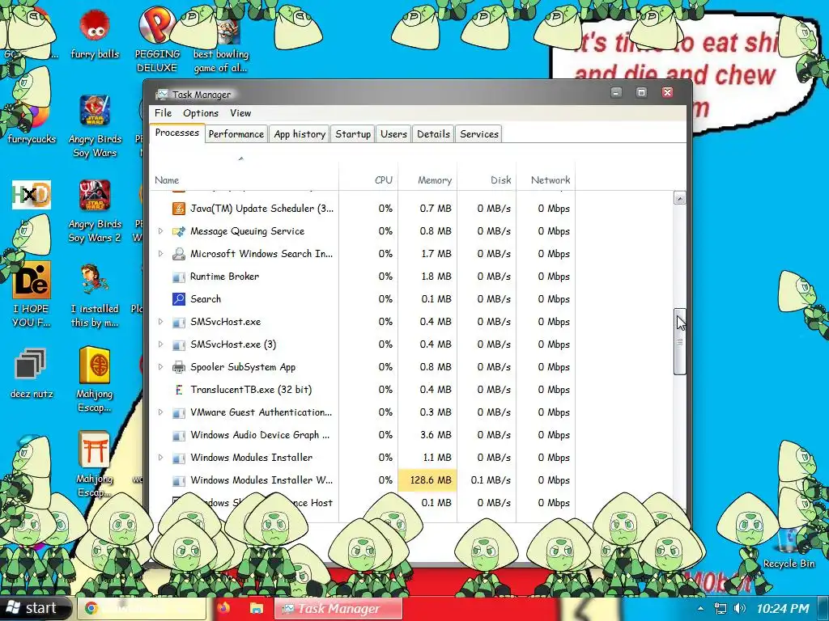Click the scrollbar up arrow
This screenshot has height=621, width=829.
[x=680, y=199]
